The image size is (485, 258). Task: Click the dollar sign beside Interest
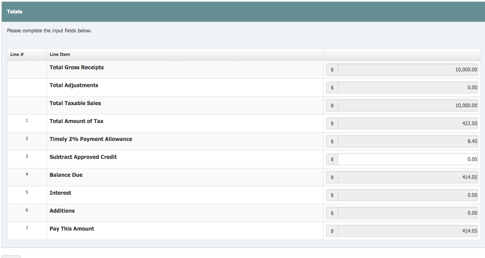pos(332,195)
